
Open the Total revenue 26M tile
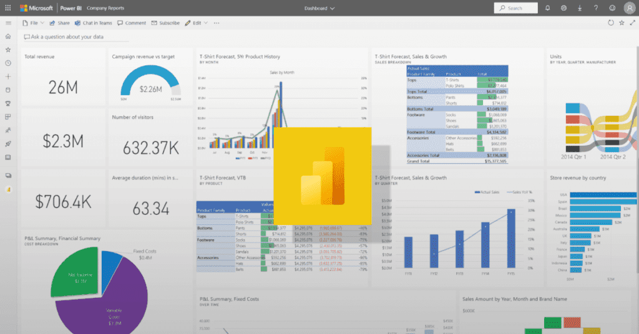point(63,77)
